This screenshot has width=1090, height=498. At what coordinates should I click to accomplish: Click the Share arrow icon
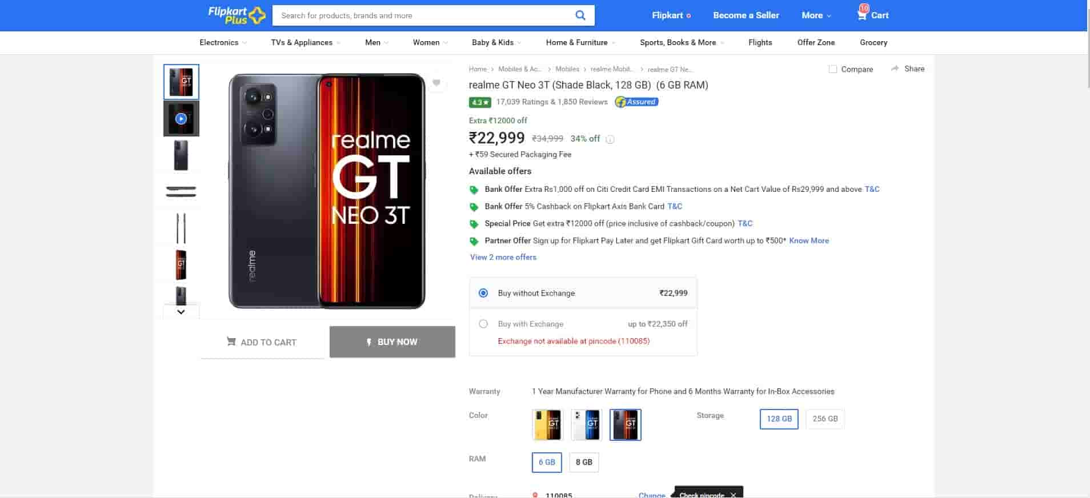(895, 69)
